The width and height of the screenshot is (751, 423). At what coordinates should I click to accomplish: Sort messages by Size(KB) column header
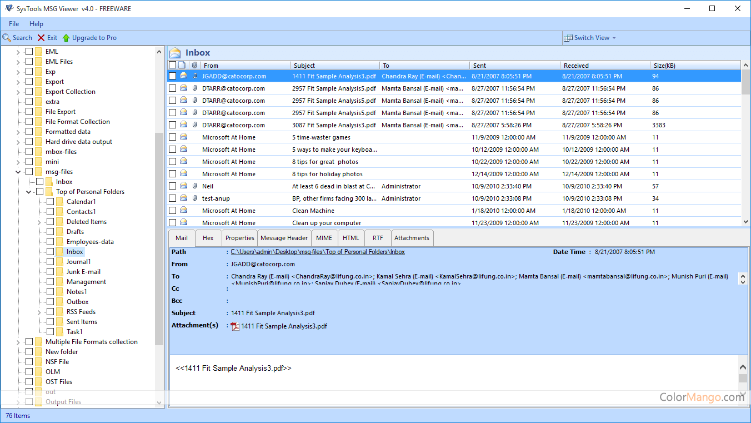pos(695,66)
